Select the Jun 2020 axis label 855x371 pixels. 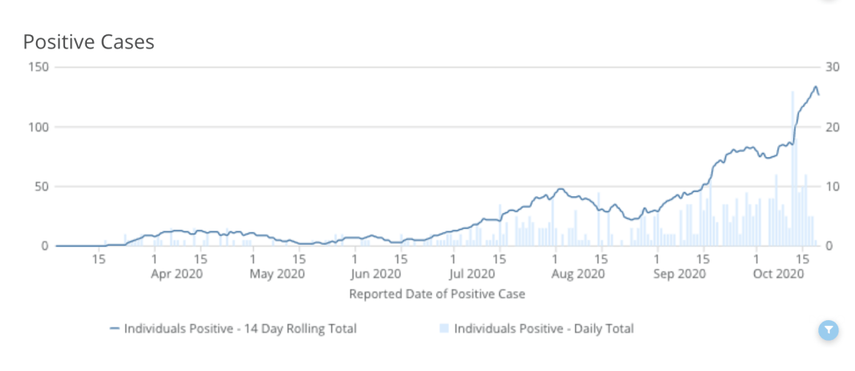pos(374,273)
